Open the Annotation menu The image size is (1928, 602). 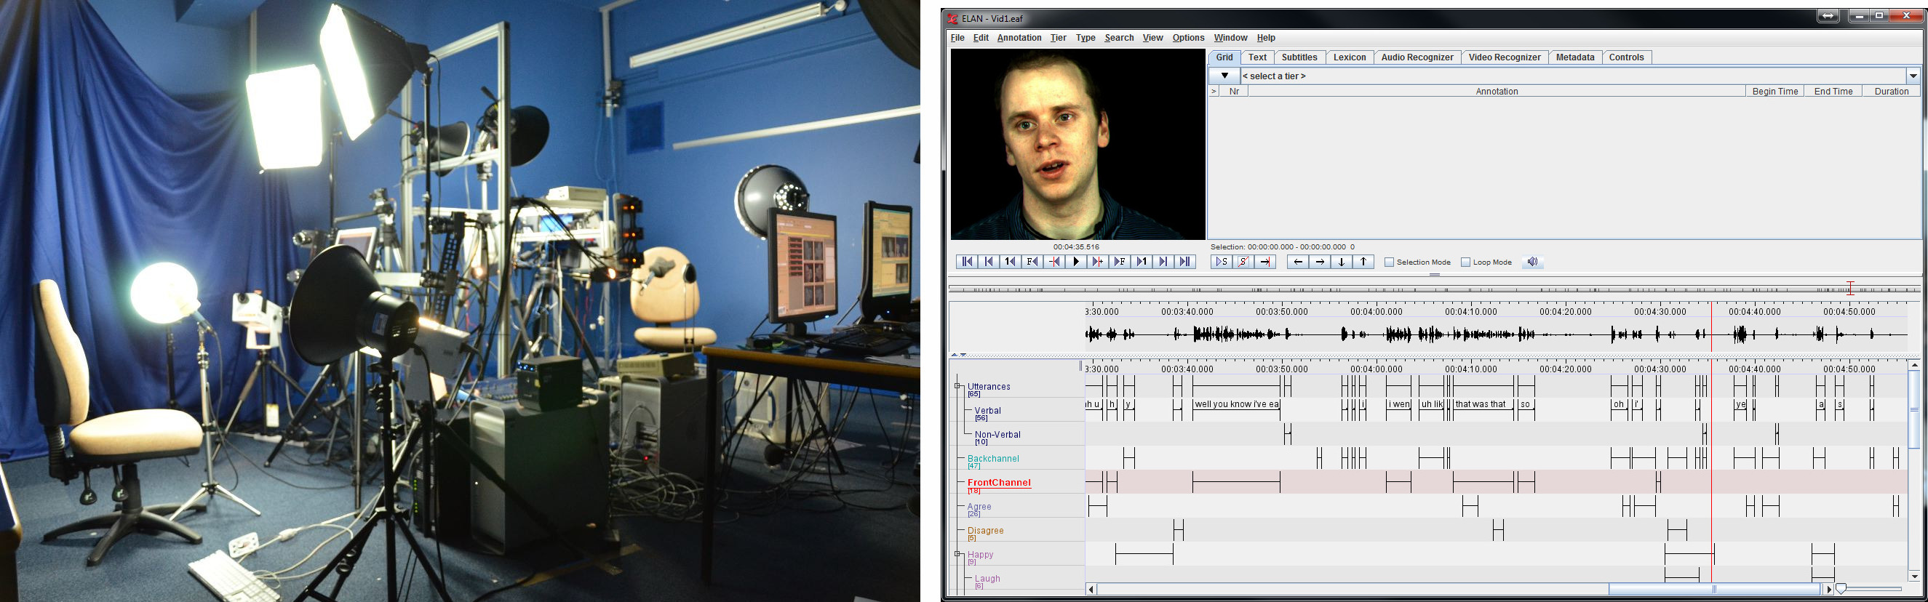[1019, 38]
